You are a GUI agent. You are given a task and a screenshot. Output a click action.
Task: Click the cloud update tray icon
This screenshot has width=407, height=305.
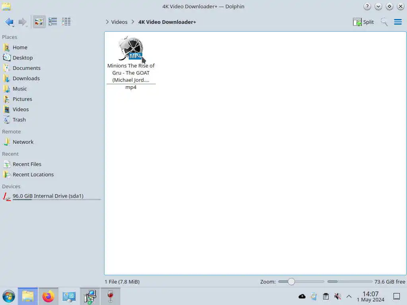(302, 296)
